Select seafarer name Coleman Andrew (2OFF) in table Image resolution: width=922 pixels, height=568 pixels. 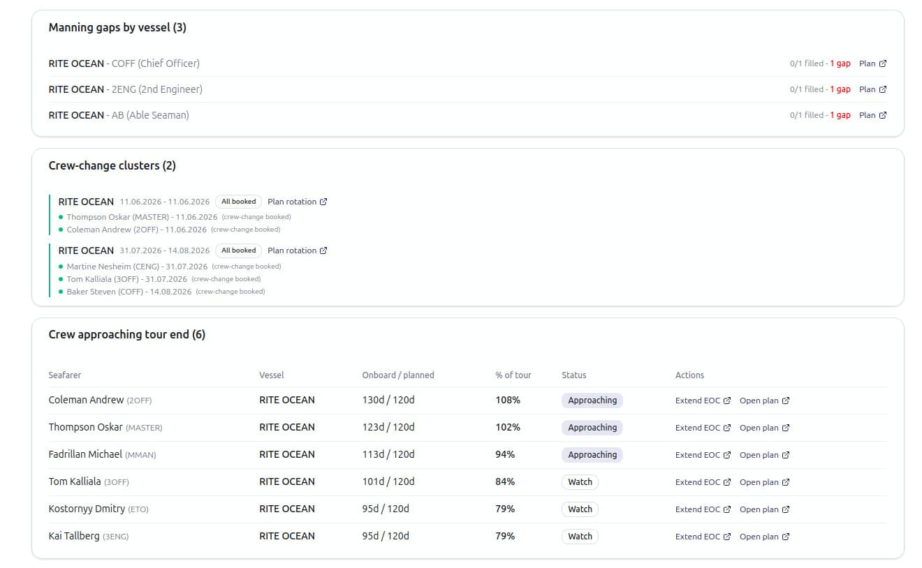(x=100, y=401)
